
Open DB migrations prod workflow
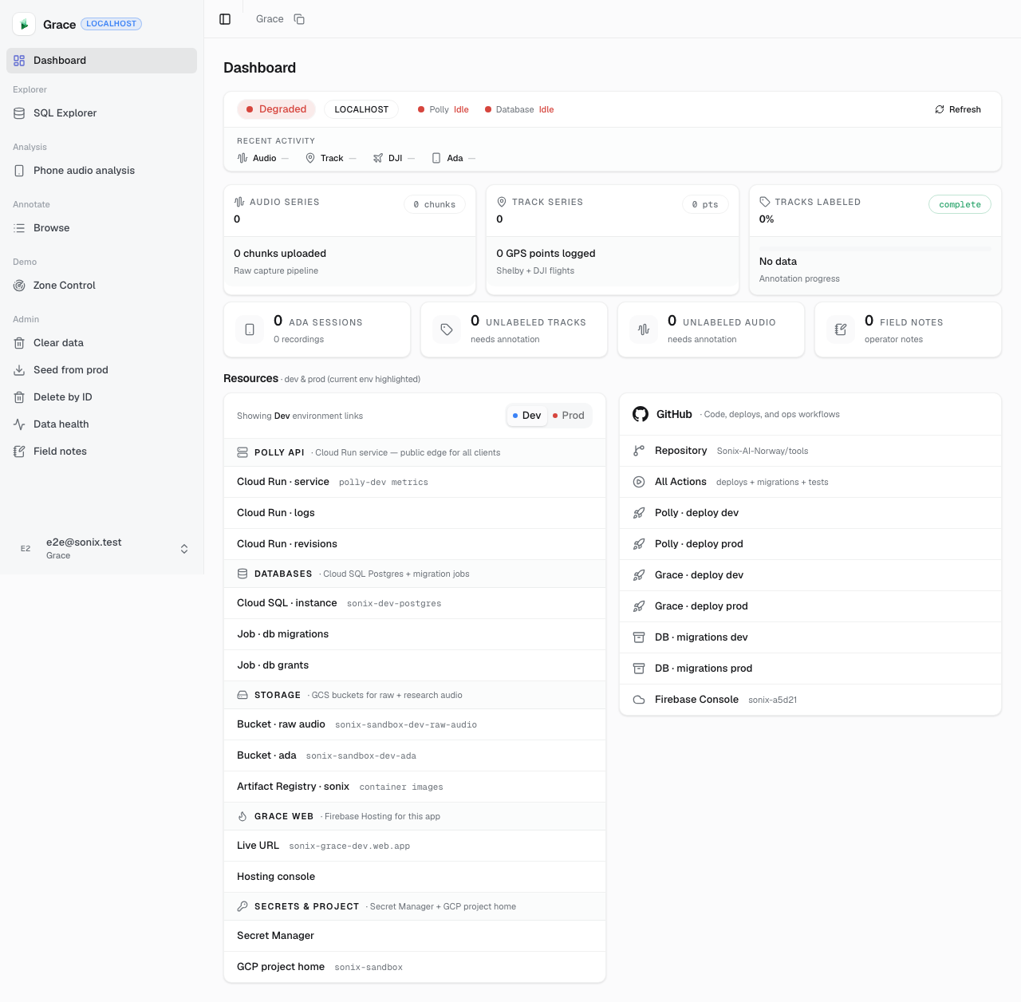click(x=810, y=669)
